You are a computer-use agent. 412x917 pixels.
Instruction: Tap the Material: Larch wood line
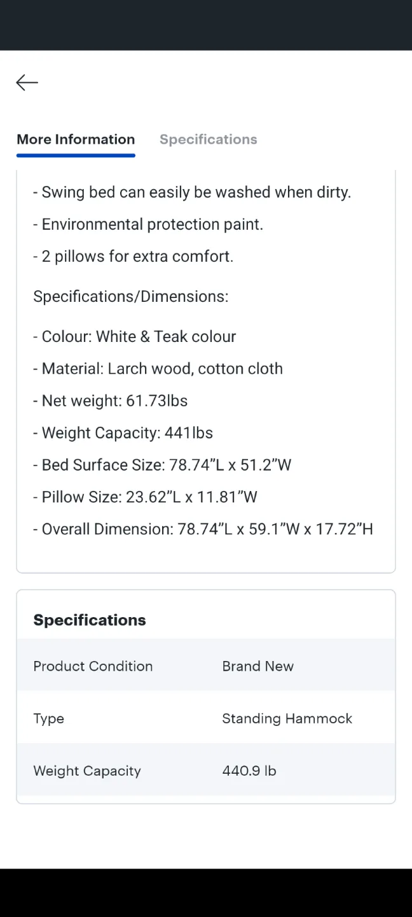[158, 368]
